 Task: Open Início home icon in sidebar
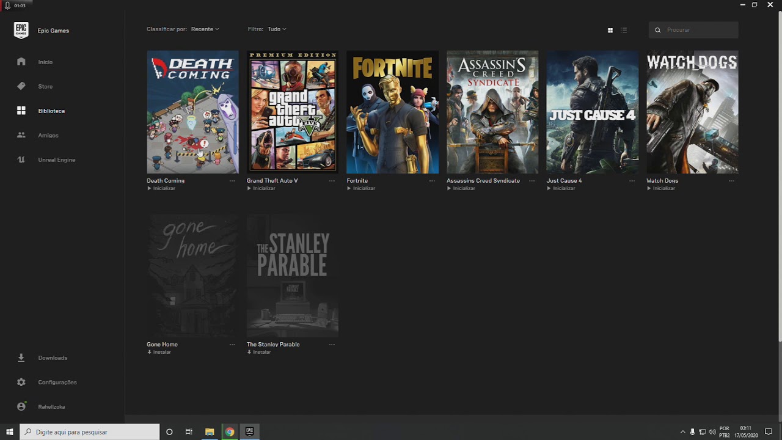click(x=21, y=62)
